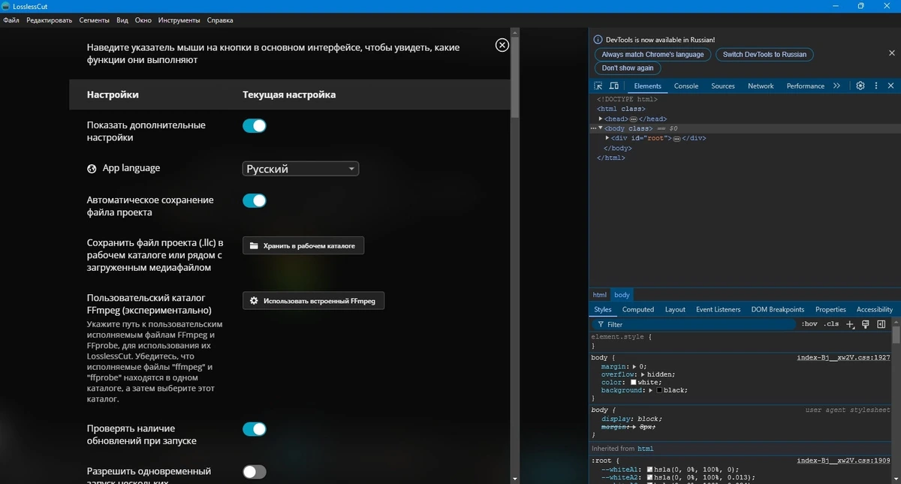
Task: Toggle Показать дополнительные настройки switch
Action: (255, 125)
